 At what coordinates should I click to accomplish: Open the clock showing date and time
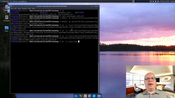[x=165, y=1]
